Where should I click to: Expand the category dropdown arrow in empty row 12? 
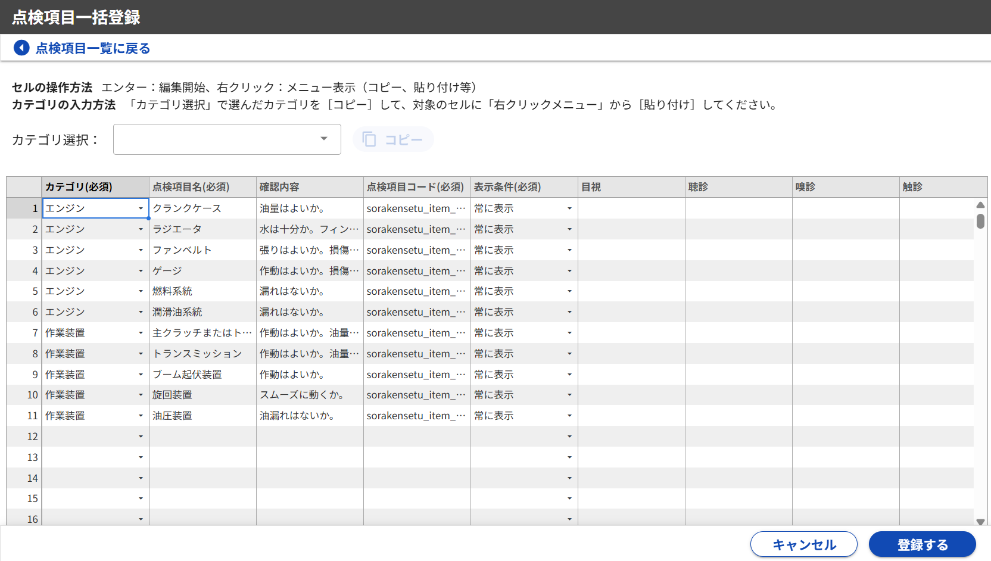[x=141, y=437]
